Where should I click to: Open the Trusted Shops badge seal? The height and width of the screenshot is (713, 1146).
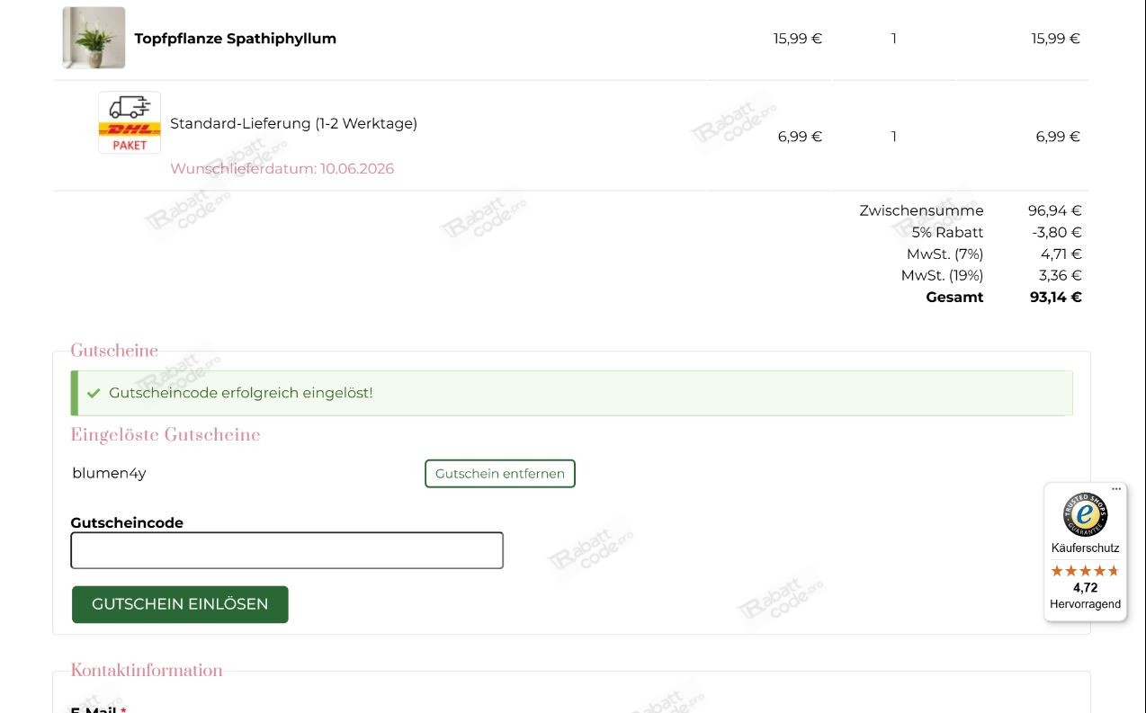point(1085,514)
